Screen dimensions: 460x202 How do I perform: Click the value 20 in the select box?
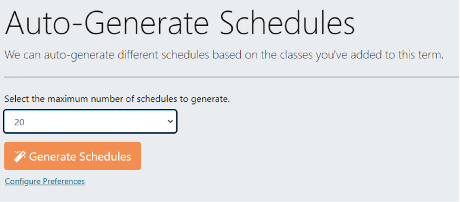pyautogui.click(x=19, y=122)
